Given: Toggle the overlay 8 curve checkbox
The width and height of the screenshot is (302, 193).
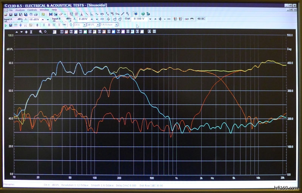Looking at the screenshot, I should tap(133, 32).
